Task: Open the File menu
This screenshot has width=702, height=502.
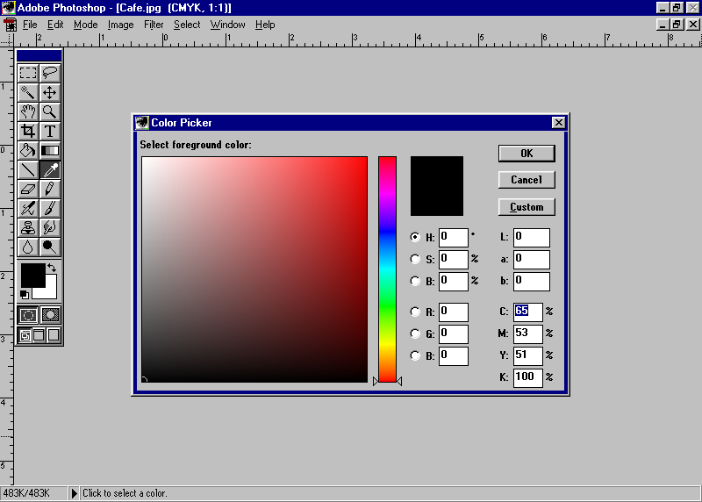Action: click(30, 25)
